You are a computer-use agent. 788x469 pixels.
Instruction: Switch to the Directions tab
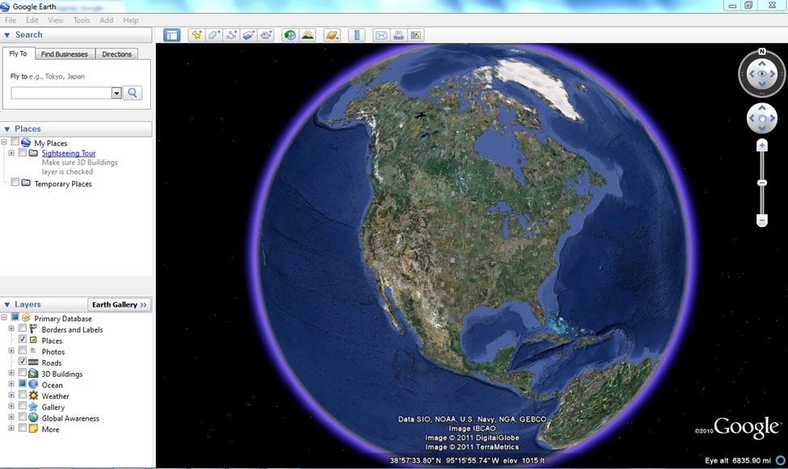[116, 54]
